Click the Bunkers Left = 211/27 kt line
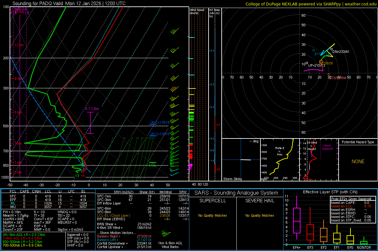Viewport: 378px width, 251px height. click(124, 240)
